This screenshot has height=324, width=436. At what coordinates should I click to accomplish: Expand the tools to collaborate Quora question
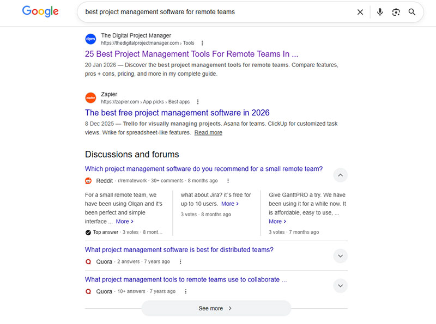pyautogui.click(x=340, y=285)
